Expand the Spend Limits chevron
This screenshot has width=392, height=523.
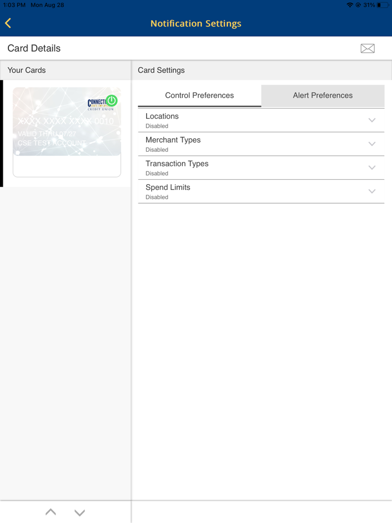pos(372,191)
